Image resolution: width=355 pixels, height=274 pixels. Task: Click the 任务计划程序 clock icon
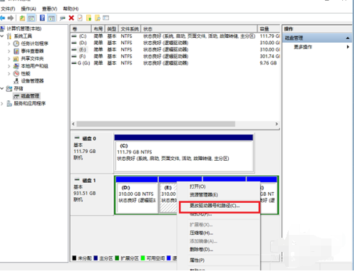[16, 43]
